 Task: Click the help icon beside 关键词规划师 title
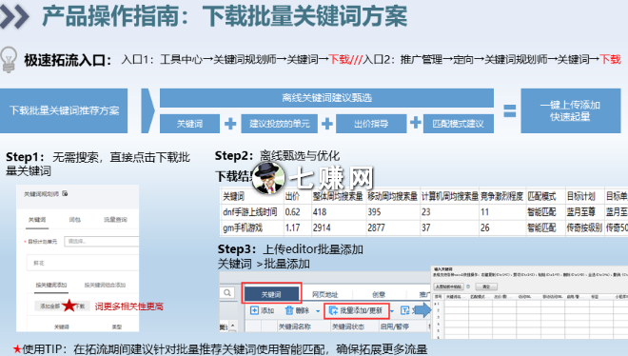[x=66, y=194]
